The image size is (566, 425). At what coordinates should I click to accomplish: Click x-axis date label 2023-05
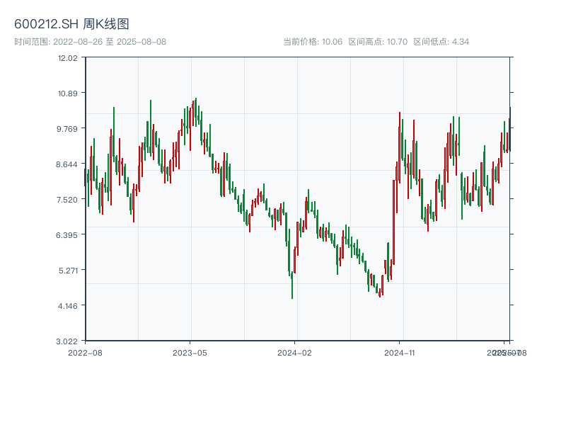pos(190,353)
